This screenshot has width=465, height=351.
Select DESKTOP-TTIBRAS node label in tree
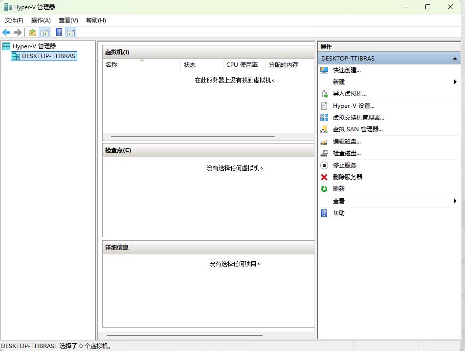pos(48,56)
